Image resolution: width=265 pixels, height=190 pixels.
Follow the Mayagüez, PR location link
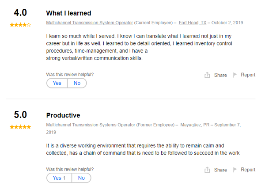(195, 125)
